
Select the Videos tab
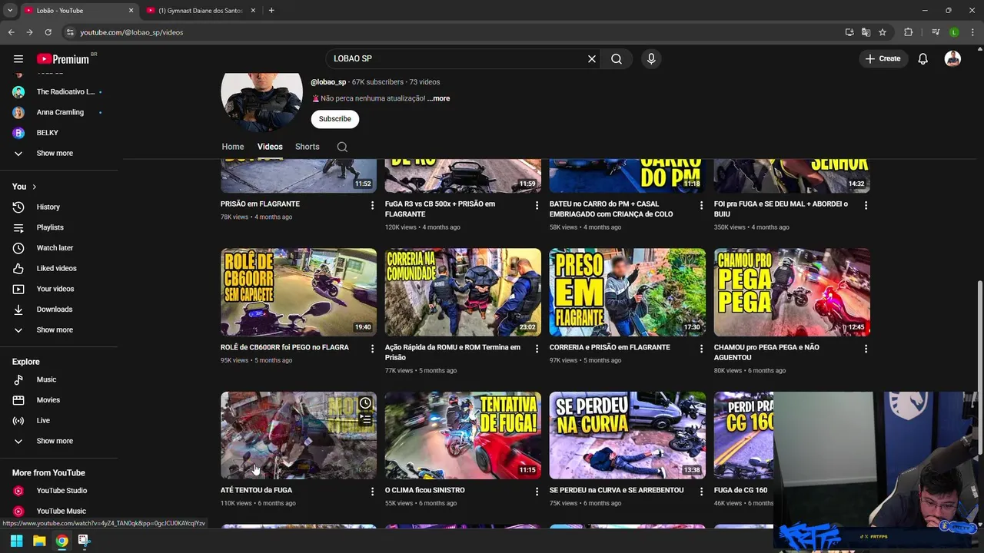pyautogui.click(x=270, y=147)
